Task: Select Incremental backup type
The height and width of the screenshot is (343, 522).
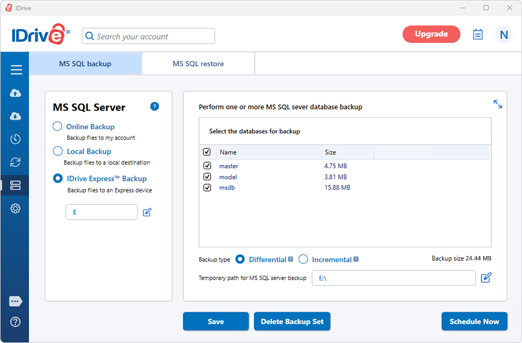Action: pyautogui.click(x=303, y=259)
